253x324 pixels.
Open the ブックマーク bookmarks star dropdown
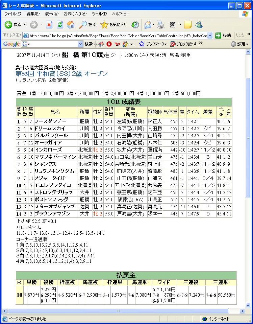[x=153, y=44]
